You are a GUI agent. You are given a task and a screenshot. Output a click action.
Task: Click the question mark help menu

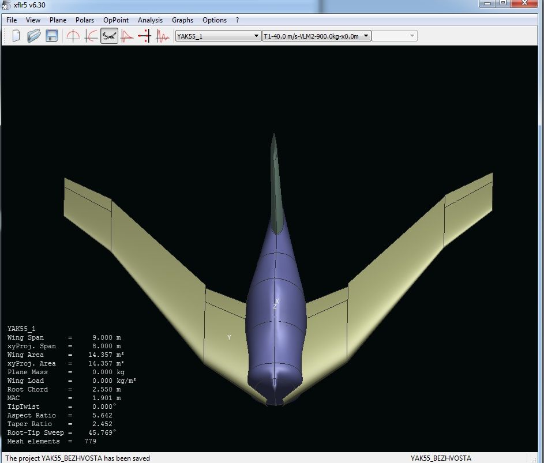[237, 20]
